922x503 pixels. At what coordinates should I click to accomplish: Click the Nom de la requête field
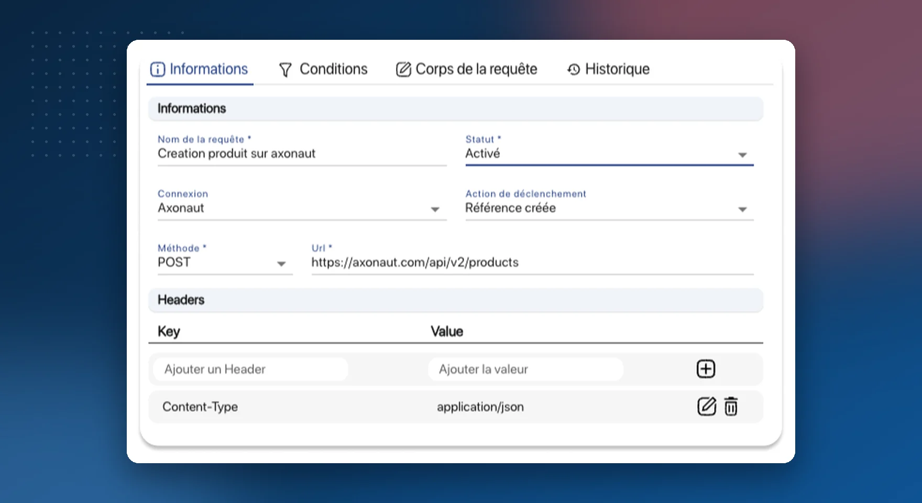[x=302, y=154]
